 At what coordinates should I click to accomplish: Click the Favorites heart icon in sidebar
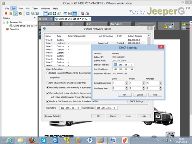(7, 29)
